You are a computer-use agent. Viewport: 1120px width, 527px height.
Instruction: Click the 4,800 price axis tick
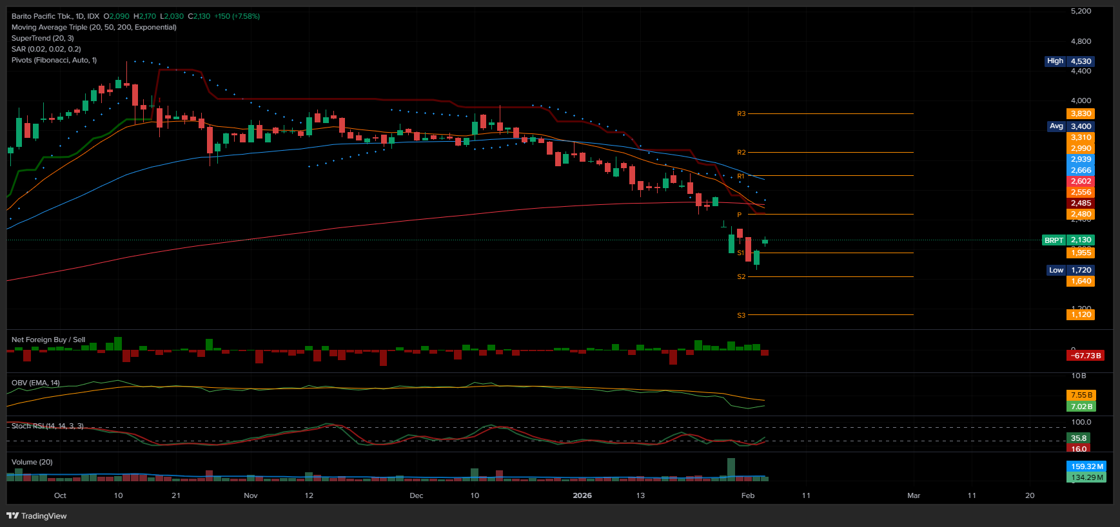1081,41
